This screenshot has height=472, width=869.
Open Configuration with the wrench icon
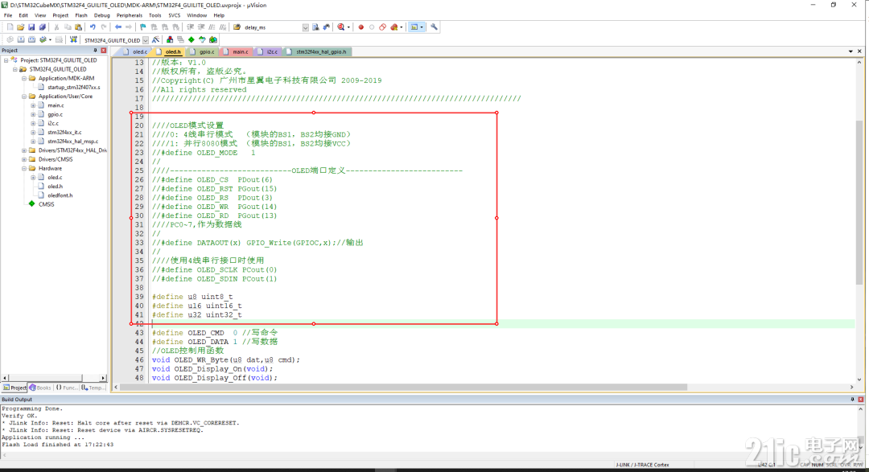coord(434,27)
